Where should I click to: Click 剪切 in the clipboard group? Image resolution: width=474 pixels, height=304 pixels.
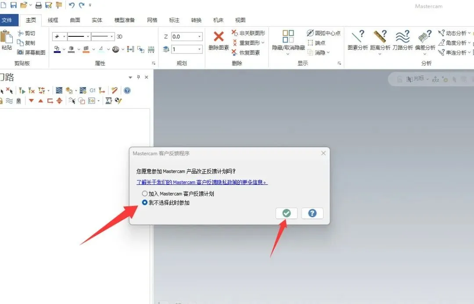pyautogui.click(x=26, y=33)
